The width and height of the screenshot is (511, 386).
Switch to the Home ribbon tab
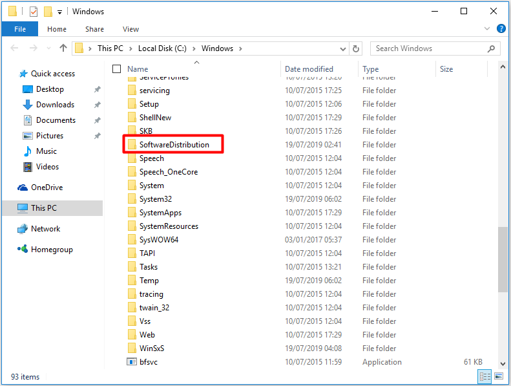(x=57, y=29)
